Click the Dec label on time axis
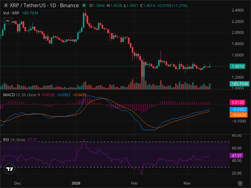This screenshot has width=251, height=188. pos(18,183)
